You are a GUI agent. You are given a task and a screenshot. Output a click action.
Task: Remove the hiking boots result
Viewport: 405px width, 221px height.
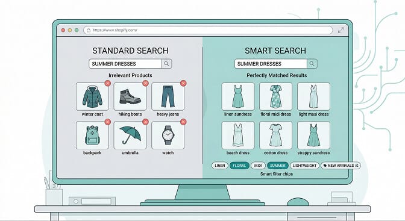(145, 83)
